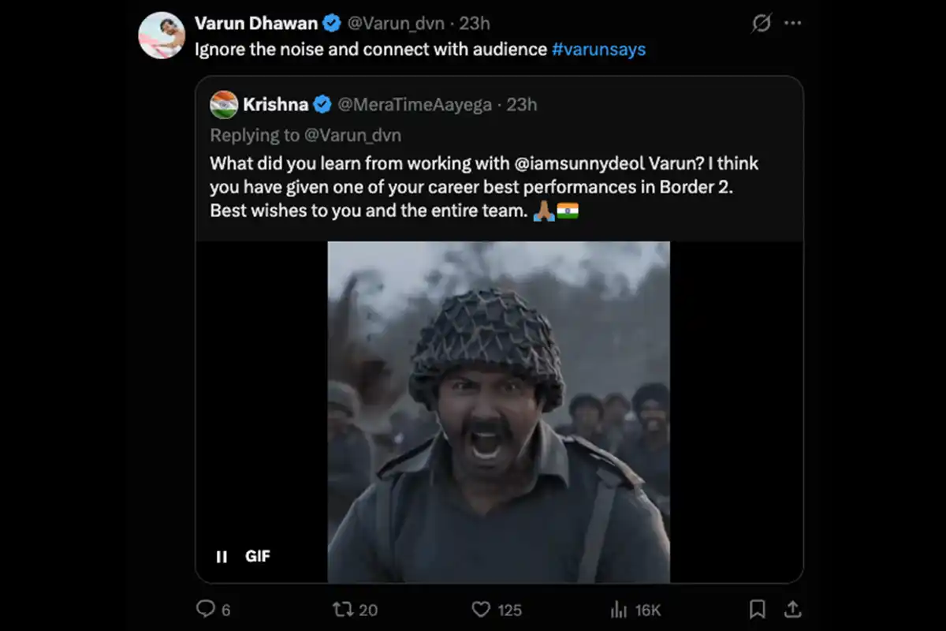Pause the playing GIF

(x=222, y=556)
